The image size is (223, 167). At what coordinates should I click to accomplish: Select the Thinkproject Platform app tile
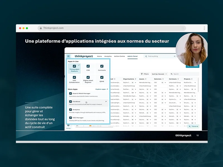pyautogui.click(x=74, y=68)
